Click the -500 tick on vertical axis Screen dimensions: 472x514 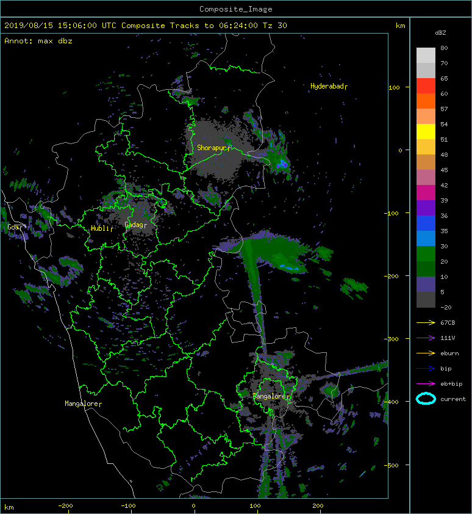click(x=392, y=466)
